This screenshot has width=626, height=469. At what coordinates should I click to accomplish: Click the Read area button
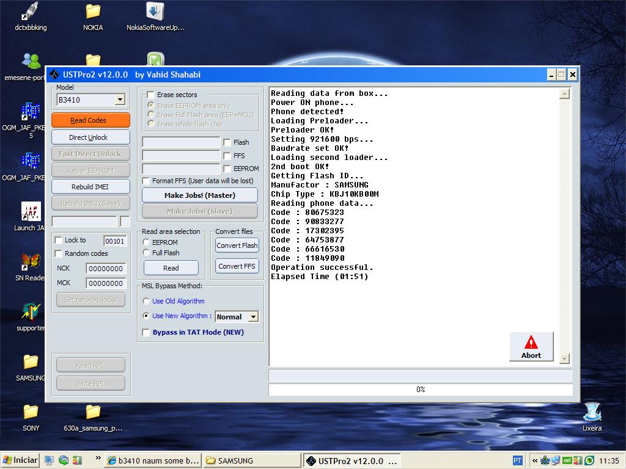coord(171,268)
